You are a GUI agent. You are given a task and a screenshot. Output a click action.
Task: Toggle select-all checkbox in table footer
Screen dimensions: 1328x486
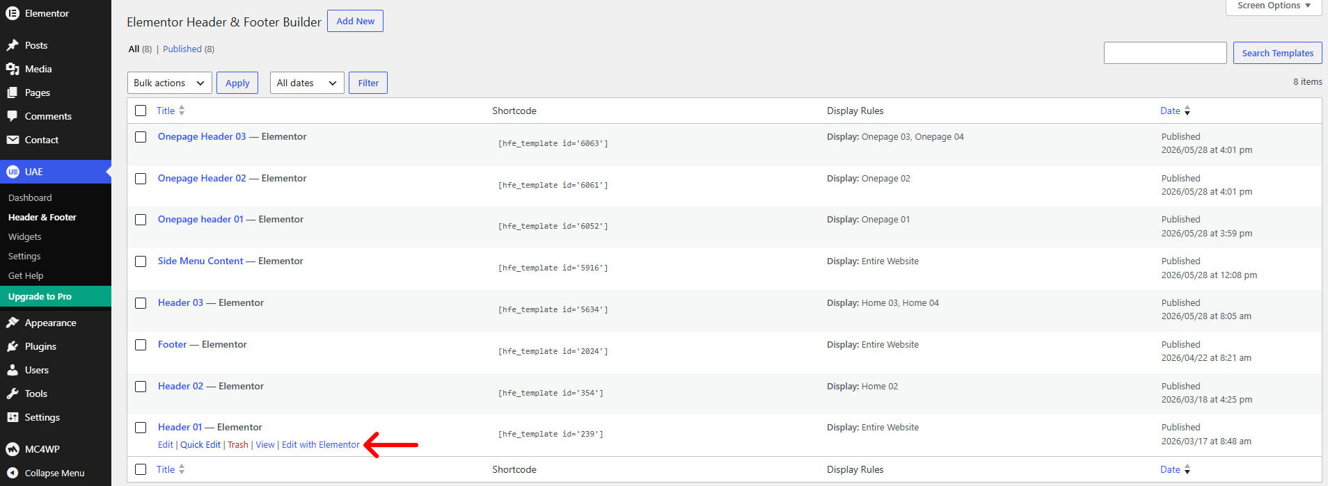(141, 469)
